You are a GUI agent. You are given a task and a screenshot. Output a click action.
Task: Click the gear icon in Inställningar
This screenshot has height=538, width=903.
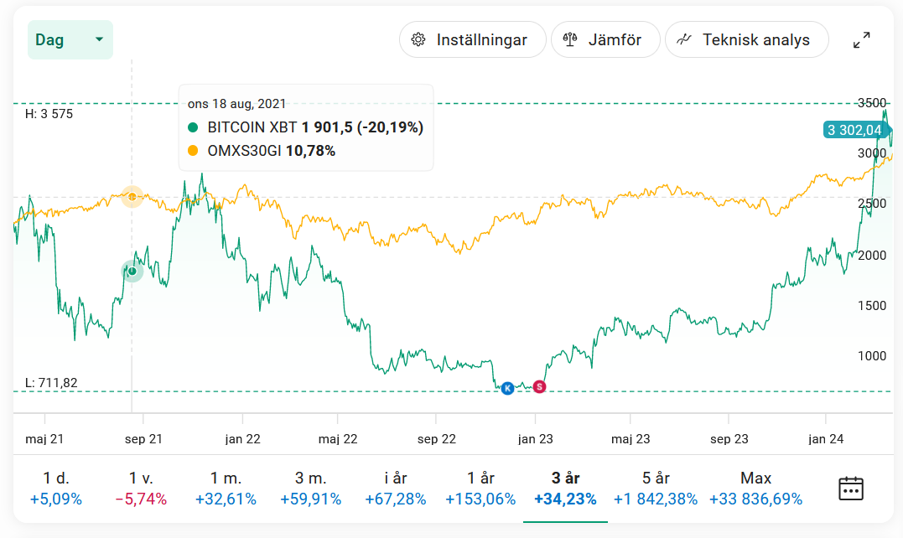(x=418, y=39)
